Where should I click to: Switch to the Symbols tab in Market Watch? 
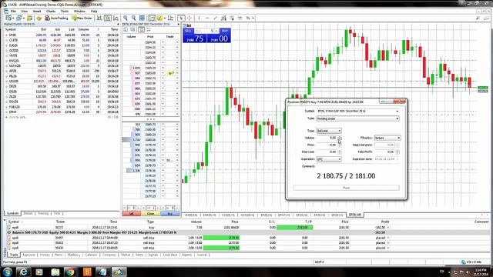(12, 214)
